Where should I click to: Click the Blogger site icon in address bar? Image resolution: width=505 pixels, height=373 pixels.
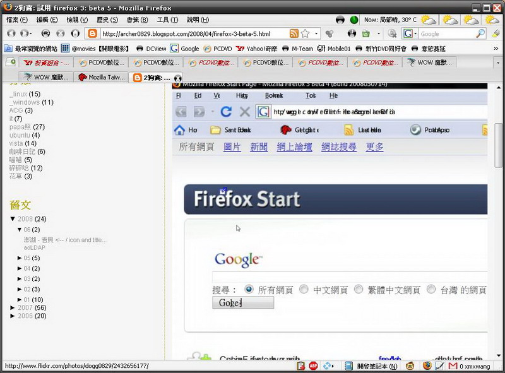92,33
